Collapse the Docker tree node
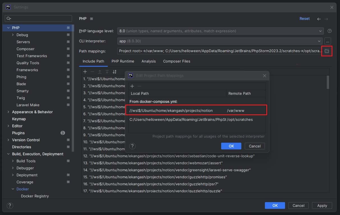This screenshot has width=340, height=215. click(13, 189)
